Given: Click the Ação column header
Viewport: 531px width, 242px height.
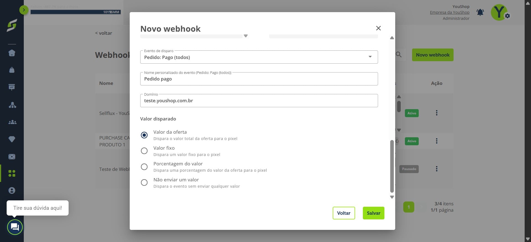Looking at the screenshot, I should [436, 83].
